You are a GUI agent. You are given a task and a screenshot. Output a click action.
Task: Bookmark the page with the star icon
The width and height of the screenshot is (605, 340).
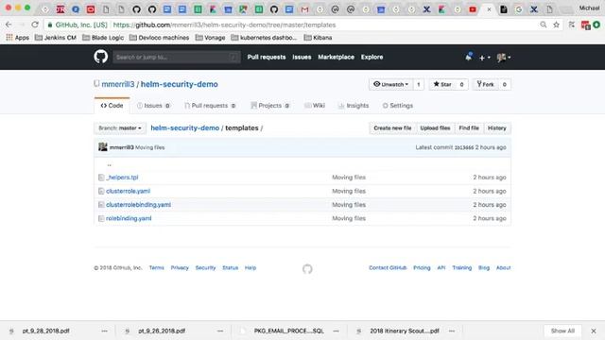(556, 25)
